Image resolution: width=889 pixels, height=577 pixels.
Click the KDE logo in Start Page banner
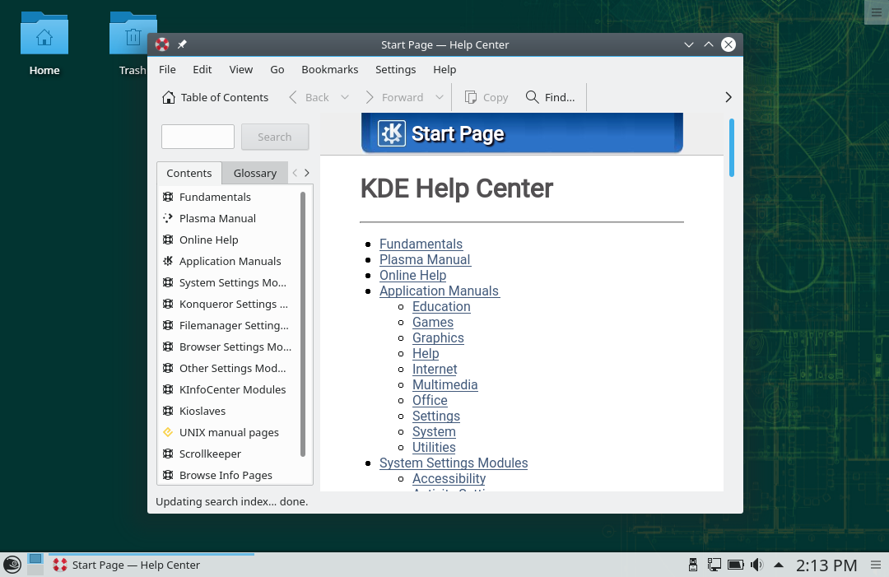(392, 134)
